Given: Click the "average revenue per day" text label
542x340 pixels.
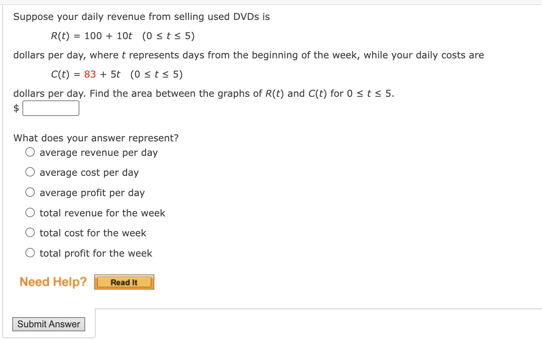Looking at the screenshot, I should (98, 153).
